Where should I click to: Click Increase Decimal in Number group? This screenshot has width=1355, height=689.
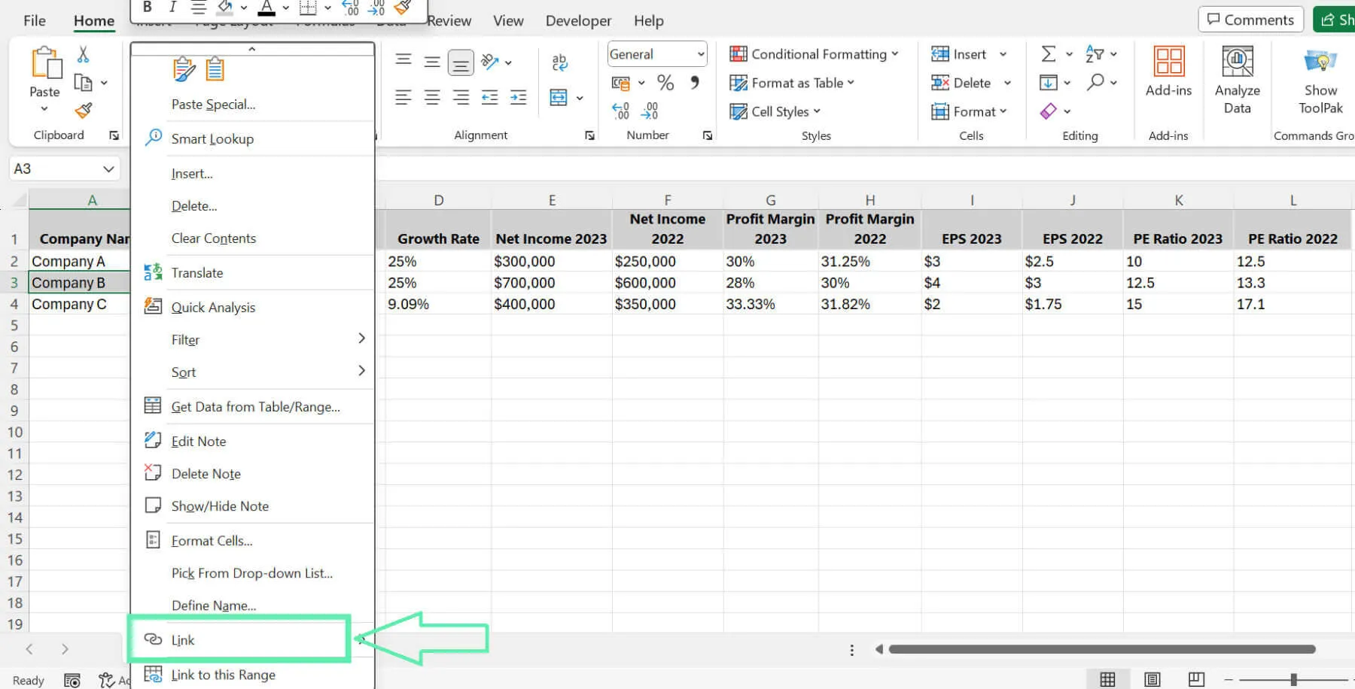pos(621,111)
